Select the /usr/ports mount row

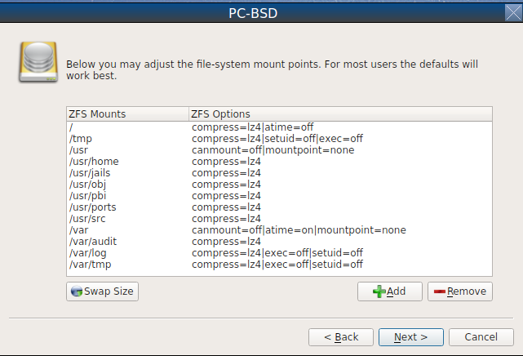point(280,207)
